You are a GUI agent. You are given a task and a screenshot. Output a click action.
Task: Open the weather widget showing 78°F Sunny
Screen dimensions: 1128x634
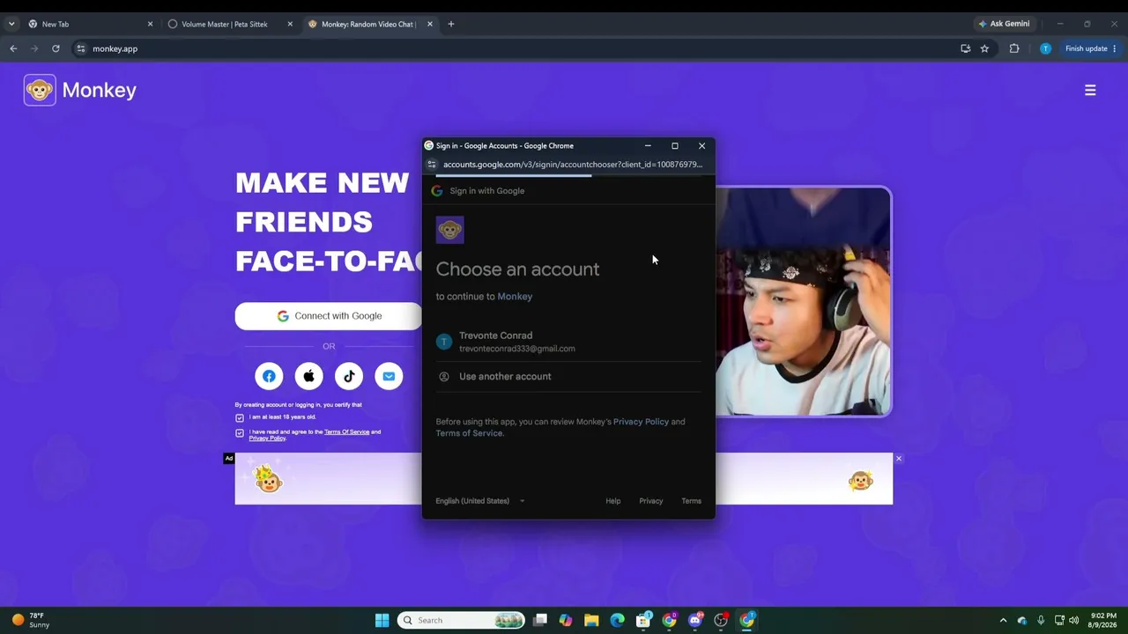click(31, 620)
